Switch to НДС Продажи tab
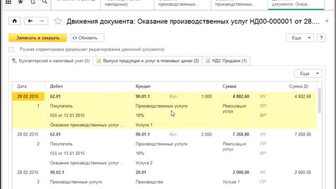Image resolution: width=336 pixels, height=189 pixels. point(226,61)
